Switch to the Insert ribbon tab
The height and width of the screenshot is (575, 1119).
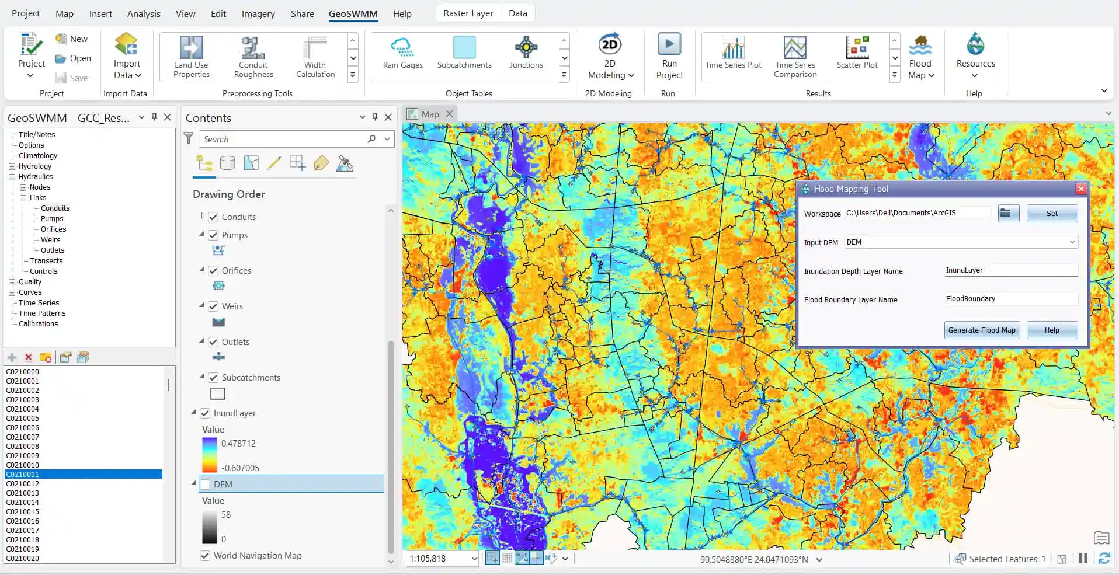(100, 13)
